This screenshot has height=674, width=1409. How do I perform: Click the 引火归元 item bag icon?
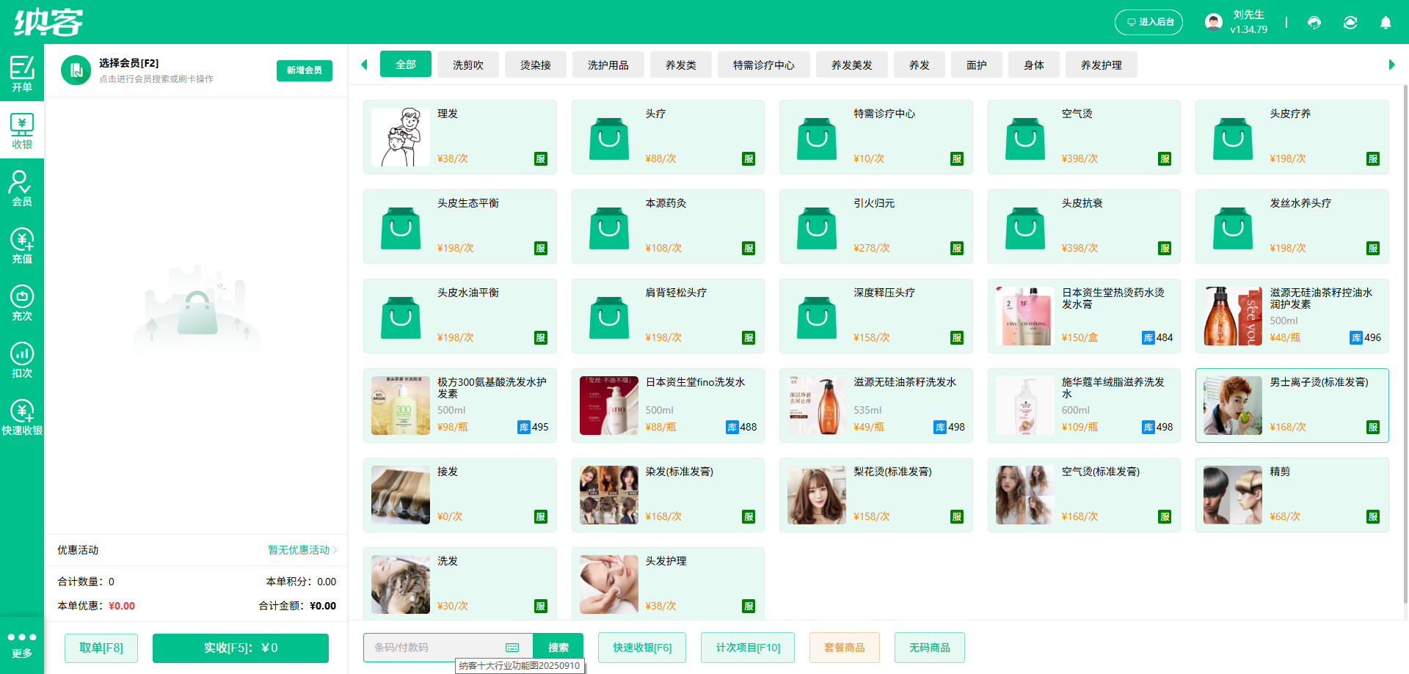pos(817,227)
